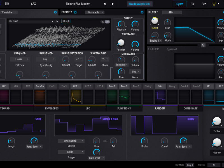Load the next preset with right arrow
This screenshot has height=168, width=224.
(x=113, y=4)
